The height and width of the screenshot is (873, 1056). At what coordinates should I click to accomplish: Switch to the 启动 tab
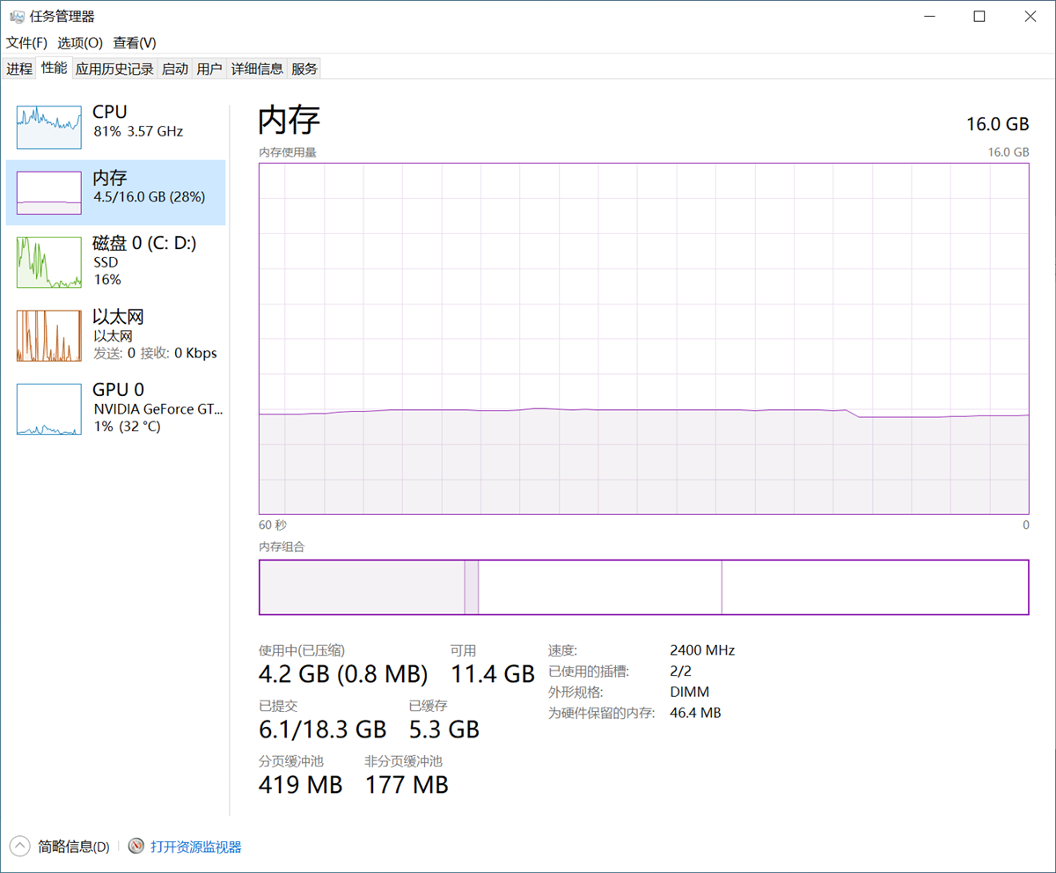tap(175, 69)
